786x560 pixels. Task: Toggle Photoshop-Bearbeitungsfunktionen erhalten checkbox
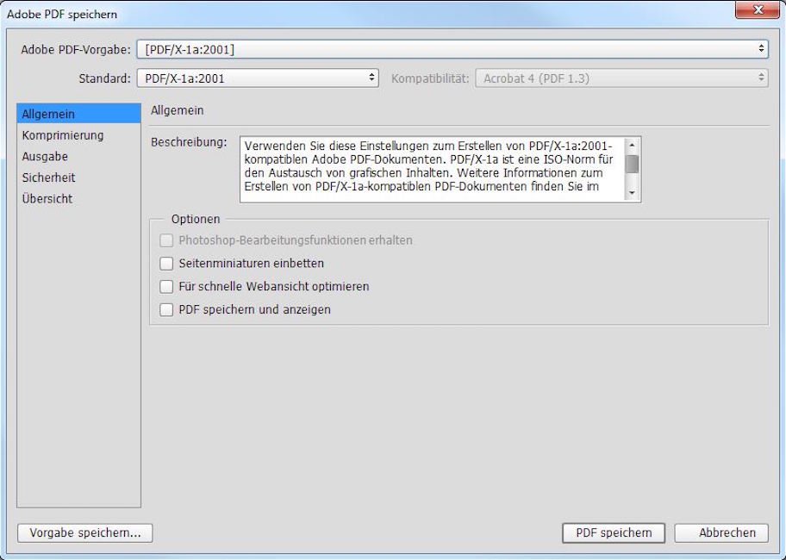(167, 240)
